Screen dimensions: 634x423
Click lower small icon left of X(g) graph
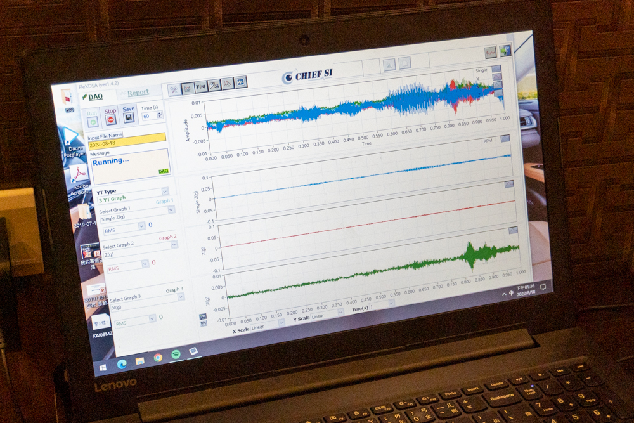tap(204, 323)
